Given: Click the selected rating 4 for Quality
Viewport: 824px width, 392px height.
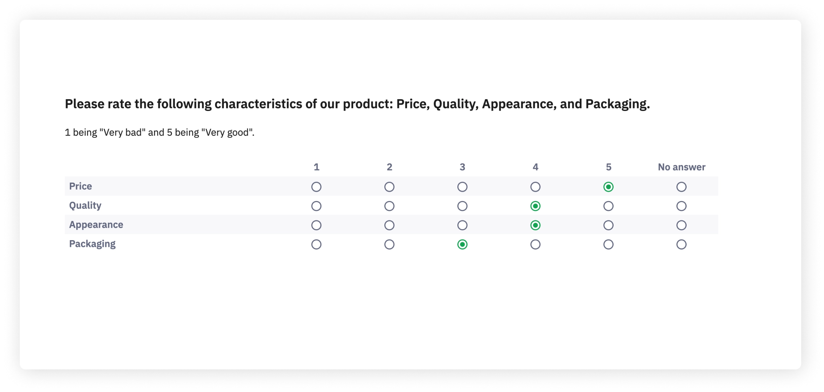Looking at the screenshot, I should (535, 206).
